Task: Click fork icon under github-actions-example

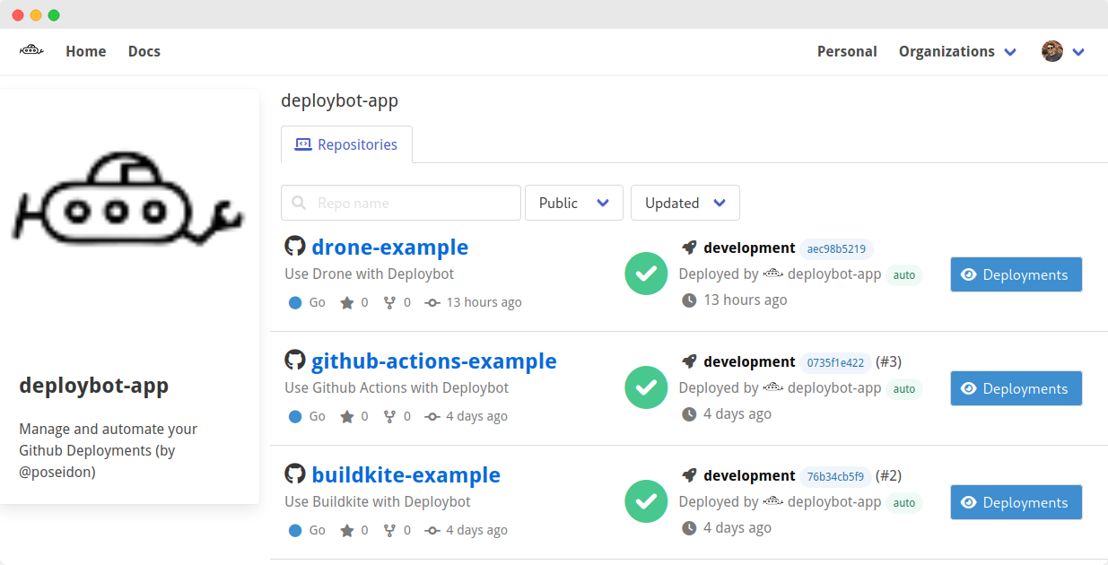Action: point(389,416)
